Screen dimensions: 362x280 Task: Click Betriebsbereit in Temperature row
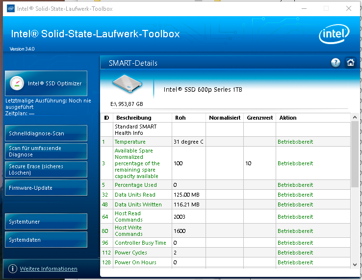(x=295, y=142)
